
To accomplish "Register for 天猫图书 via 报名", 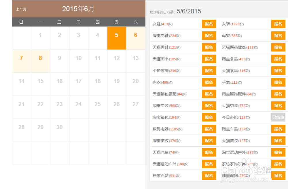I will tap(209, 59).
